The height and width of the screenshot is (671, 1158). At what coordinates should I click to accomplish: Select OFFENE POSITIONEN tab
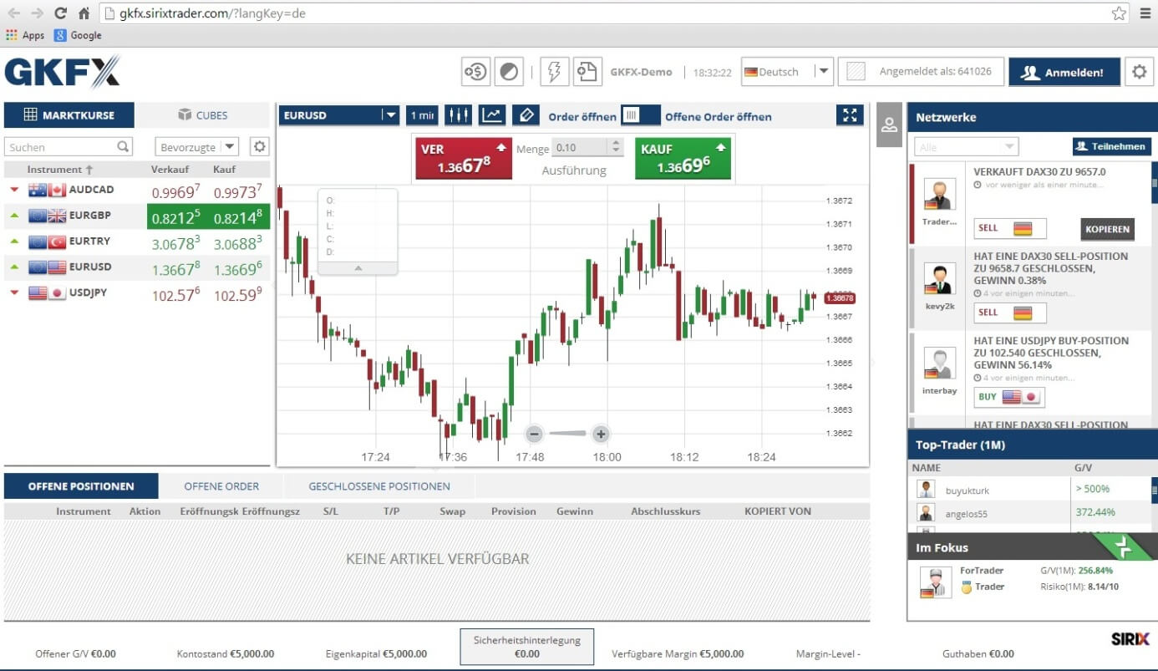click(81, 486)
